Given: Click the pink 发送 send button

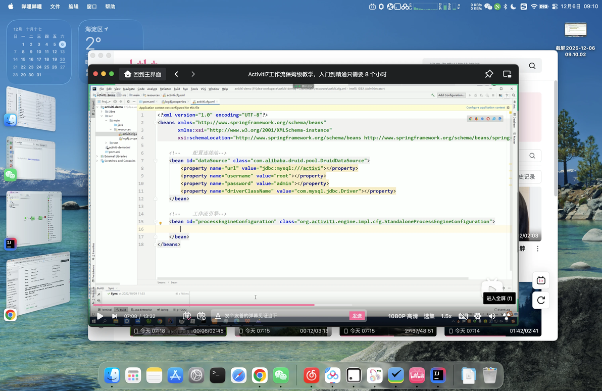Looking at the screenshot, I should pyautogui.click(x=357, y=316).
